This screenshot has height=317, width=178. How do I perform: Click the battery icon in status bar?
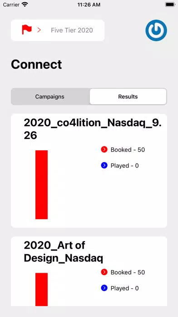[x=170, y=5]
